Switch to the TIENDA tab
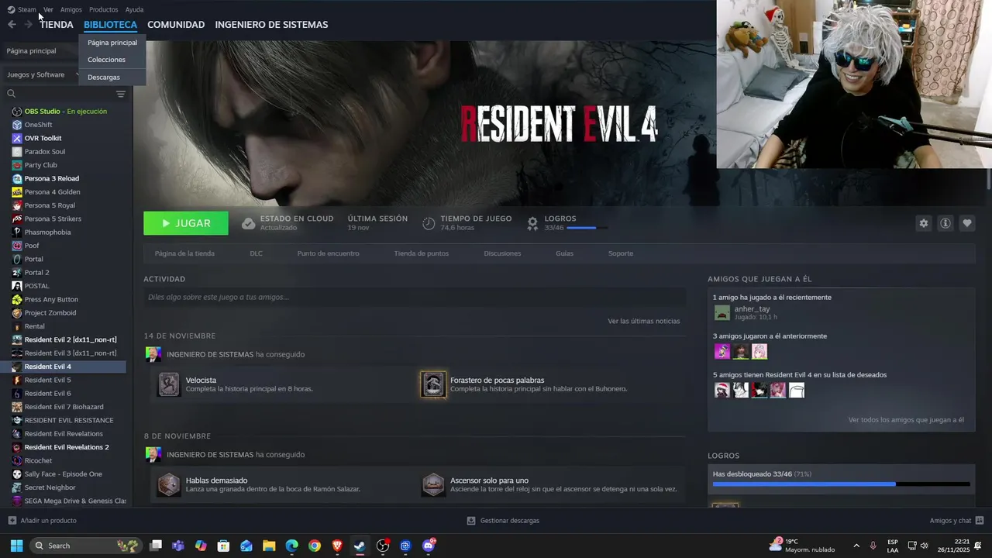 pyautogui.click(x=57, y=25)
